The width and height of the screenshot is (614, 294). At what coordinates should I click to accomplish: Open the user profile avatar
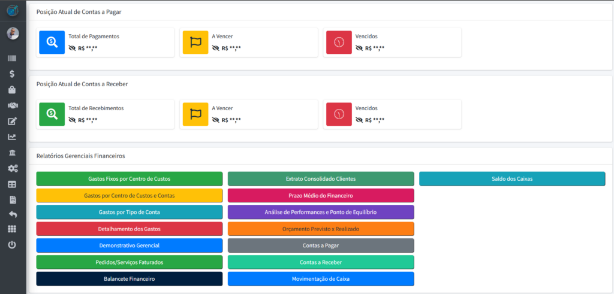(x=13, y=34)
